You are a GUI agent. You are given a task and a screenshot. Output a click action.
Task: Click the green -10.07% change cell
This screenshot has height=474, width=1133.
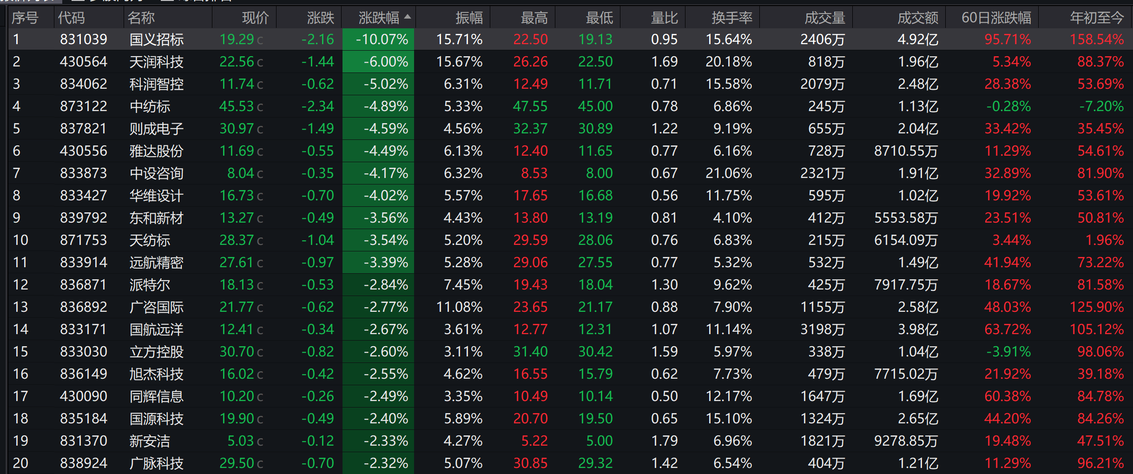click(381, 39)
